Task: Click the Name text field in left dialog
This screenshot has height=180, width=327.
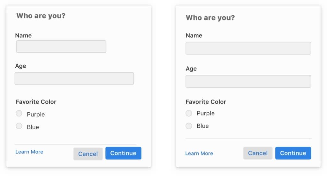Action: point(61,47)
